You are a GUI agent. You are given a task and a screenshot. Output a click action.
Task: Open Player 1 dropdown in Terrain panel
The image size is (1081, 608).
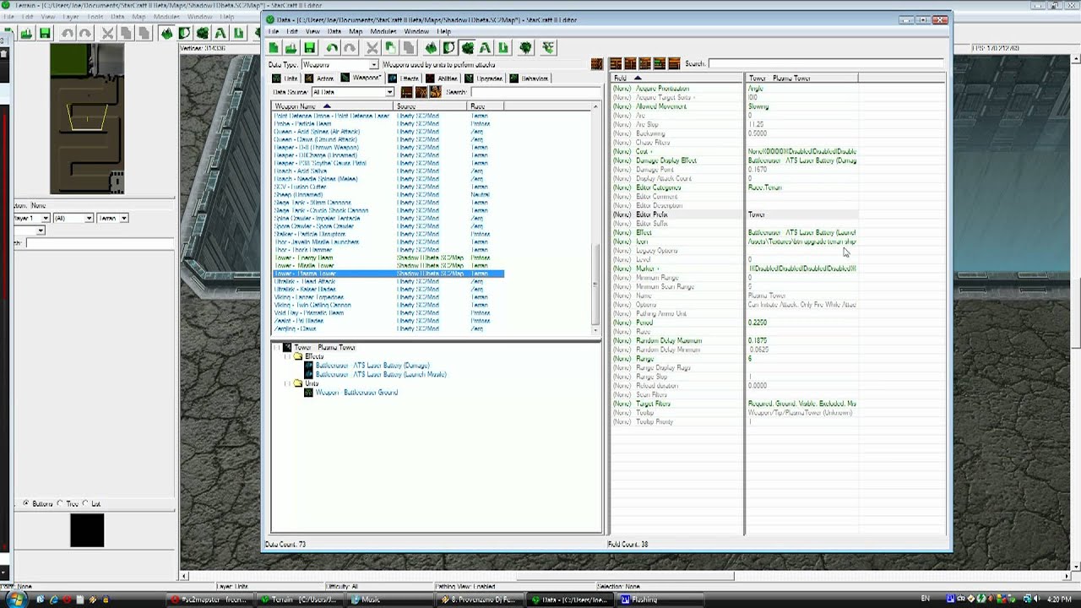pyautogui.click(x=46, y=218)
